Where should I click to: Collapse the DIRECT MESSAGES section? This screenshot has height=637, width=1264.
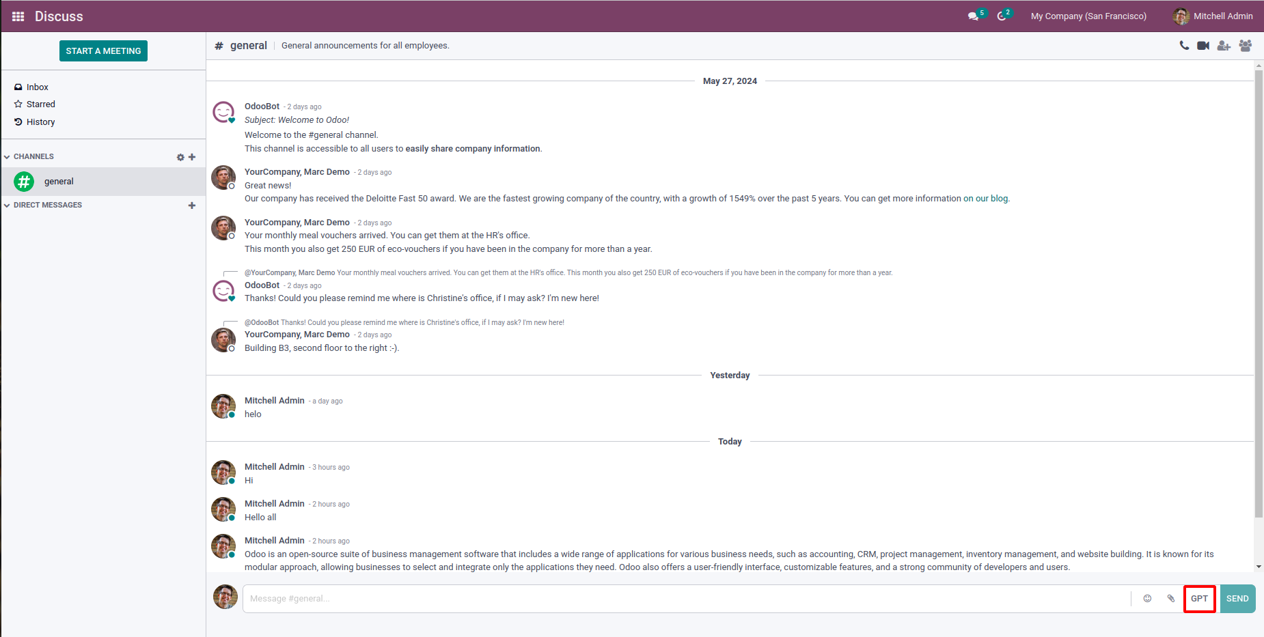(x=43, y=206)
